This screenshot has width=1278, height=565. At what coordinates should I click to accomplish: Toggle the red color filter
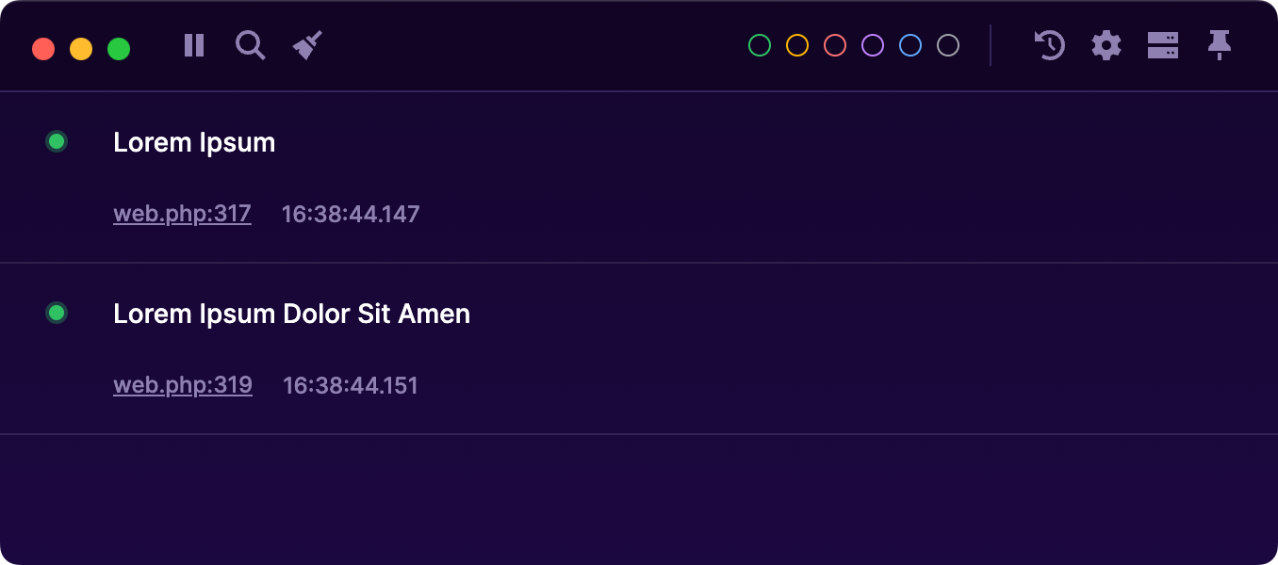click(x=834, y=44)
